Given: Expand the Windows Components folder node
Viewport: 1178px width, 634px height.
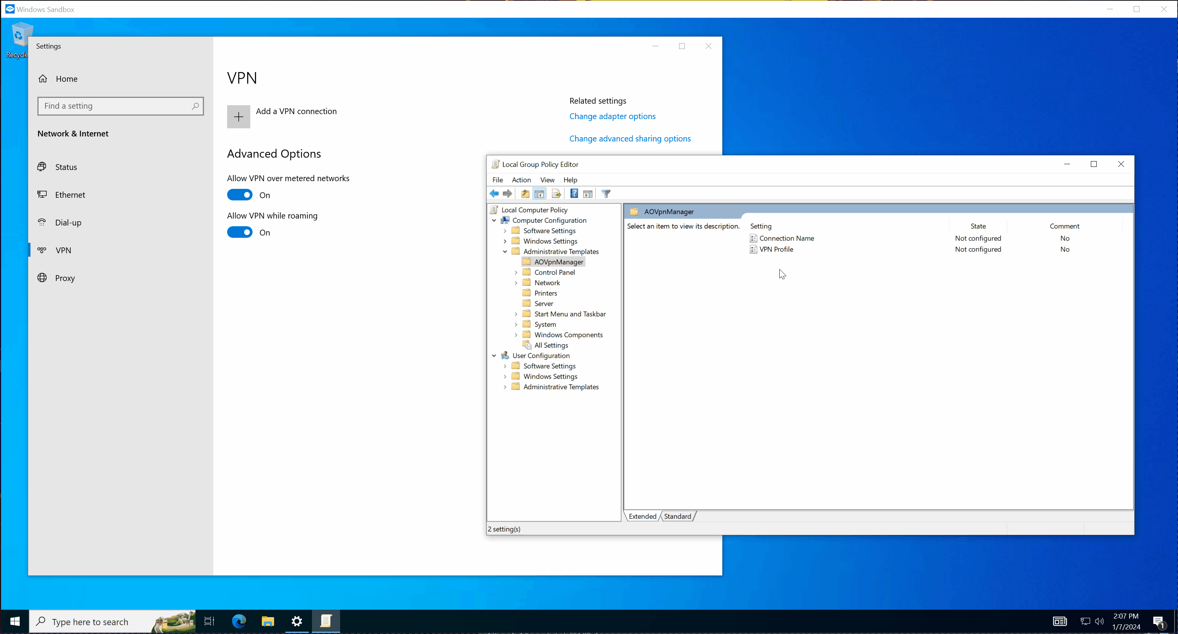Looking at the screenshot, I should click(516, 335).
